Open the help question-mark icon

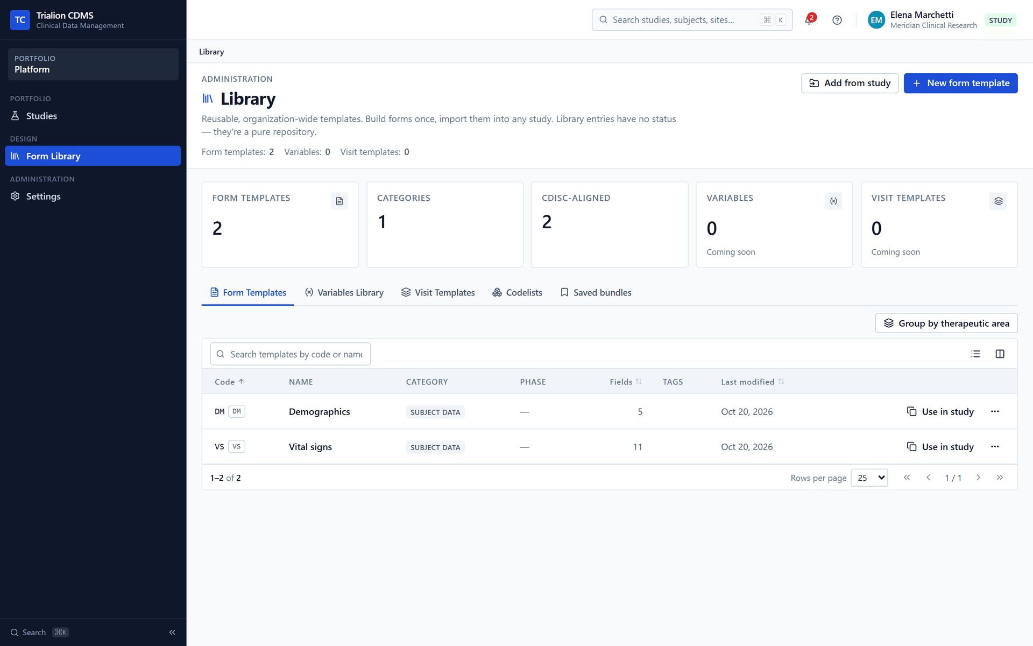coord(837,20)
